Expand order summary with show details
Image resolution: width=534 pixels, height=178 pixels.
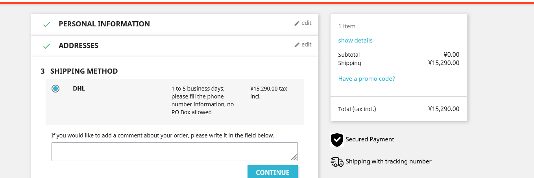pos(355,40)
